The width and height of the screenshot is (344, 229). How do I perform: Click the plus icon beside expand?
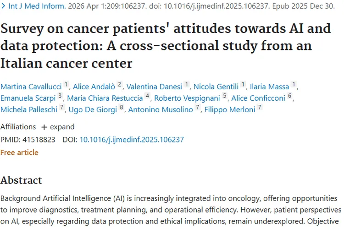pos(44,127)
